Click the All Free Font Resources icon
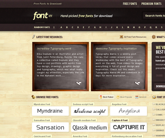Image resolution: width=165 pixels, height=138 pixels. 121,37
